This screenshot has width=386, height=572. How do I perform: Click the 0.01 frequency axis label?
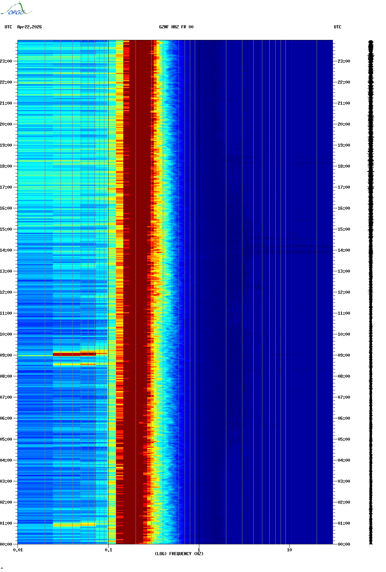pos(18,550)
